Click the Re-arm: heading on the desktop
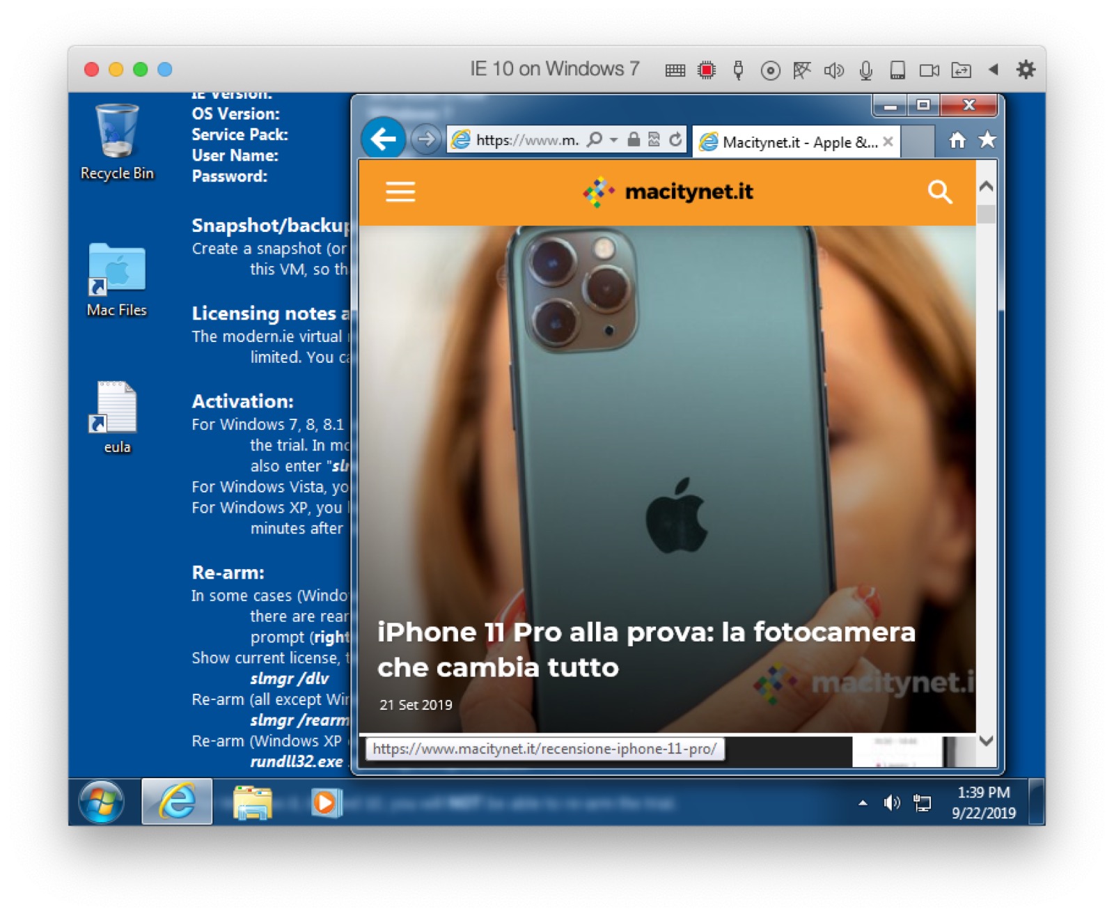This screenshot has width=1114, height=916. pos(228,573)
